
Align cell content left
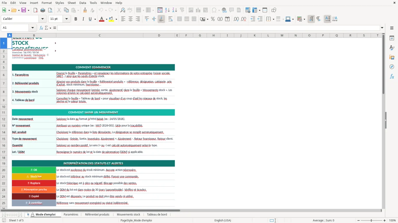tap(123, 19)
